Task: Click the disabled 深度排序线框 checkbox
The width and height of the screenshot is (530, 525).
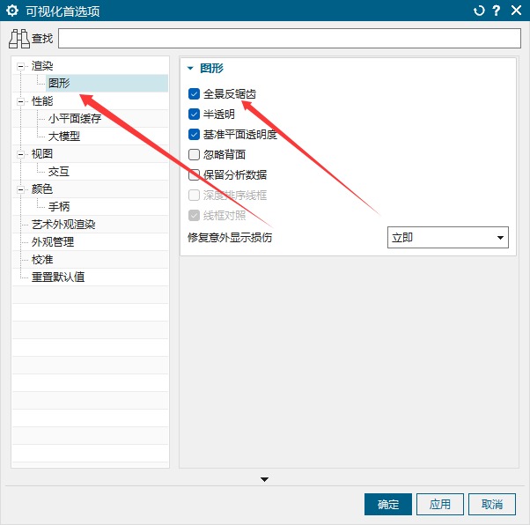Action: click(x=194, y=196)
